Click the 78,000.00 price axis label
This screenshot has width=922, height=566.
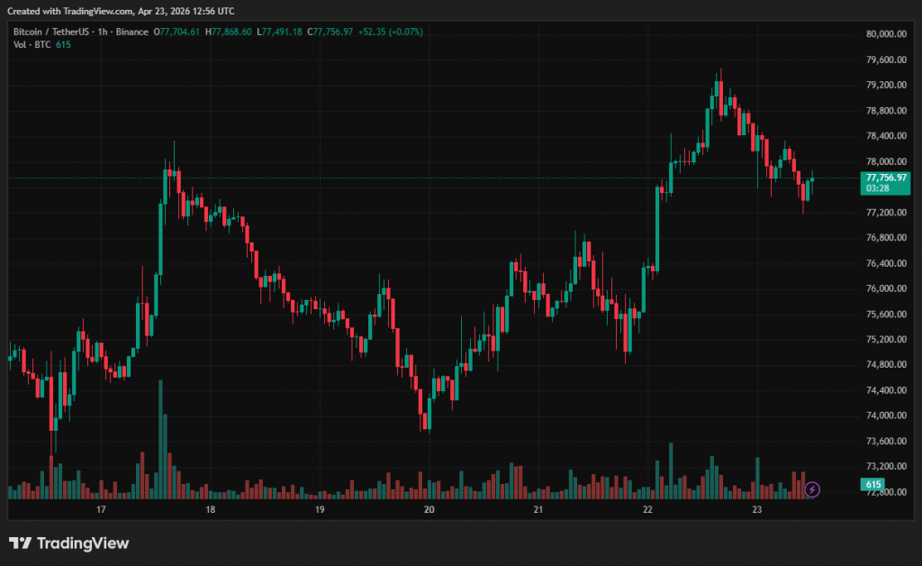pyautogui.click(x=885, y=161)
